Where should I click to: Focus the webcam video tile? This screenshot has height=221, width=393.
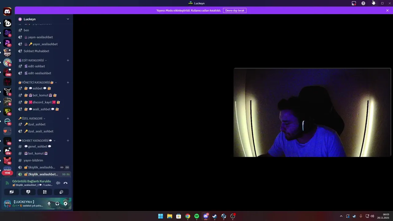click(x=312, y=112)
